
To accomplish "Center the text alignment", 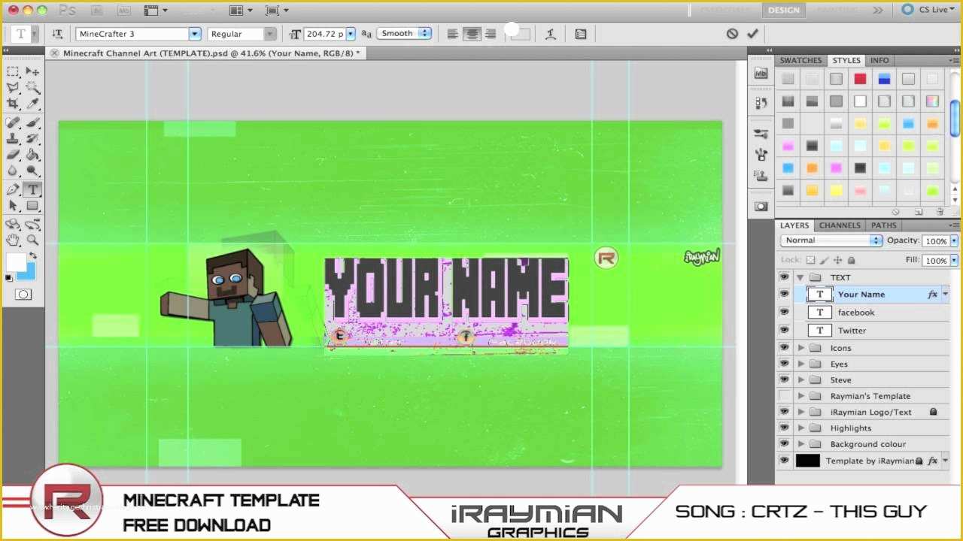I will (472, 34).
